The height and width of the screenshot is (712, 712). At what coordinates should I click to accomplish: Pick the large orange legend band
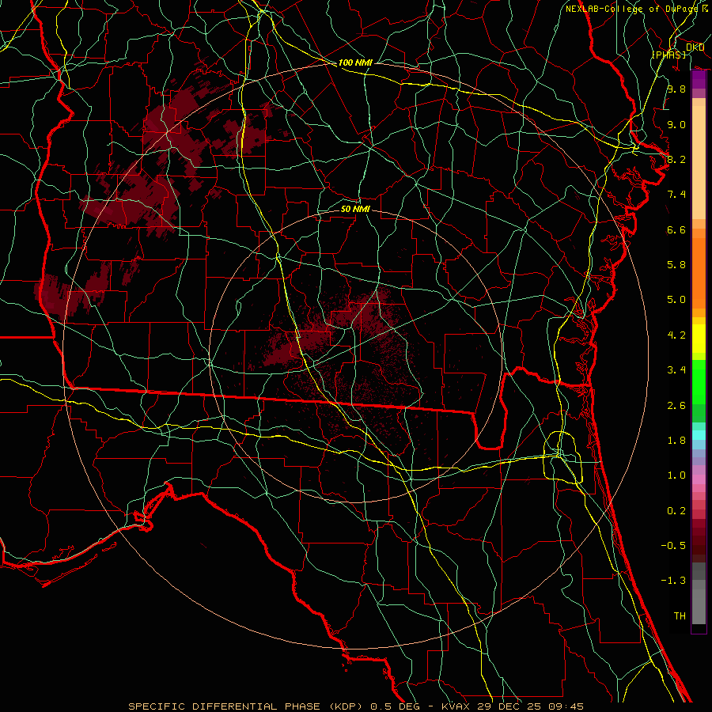click(699, 273)
